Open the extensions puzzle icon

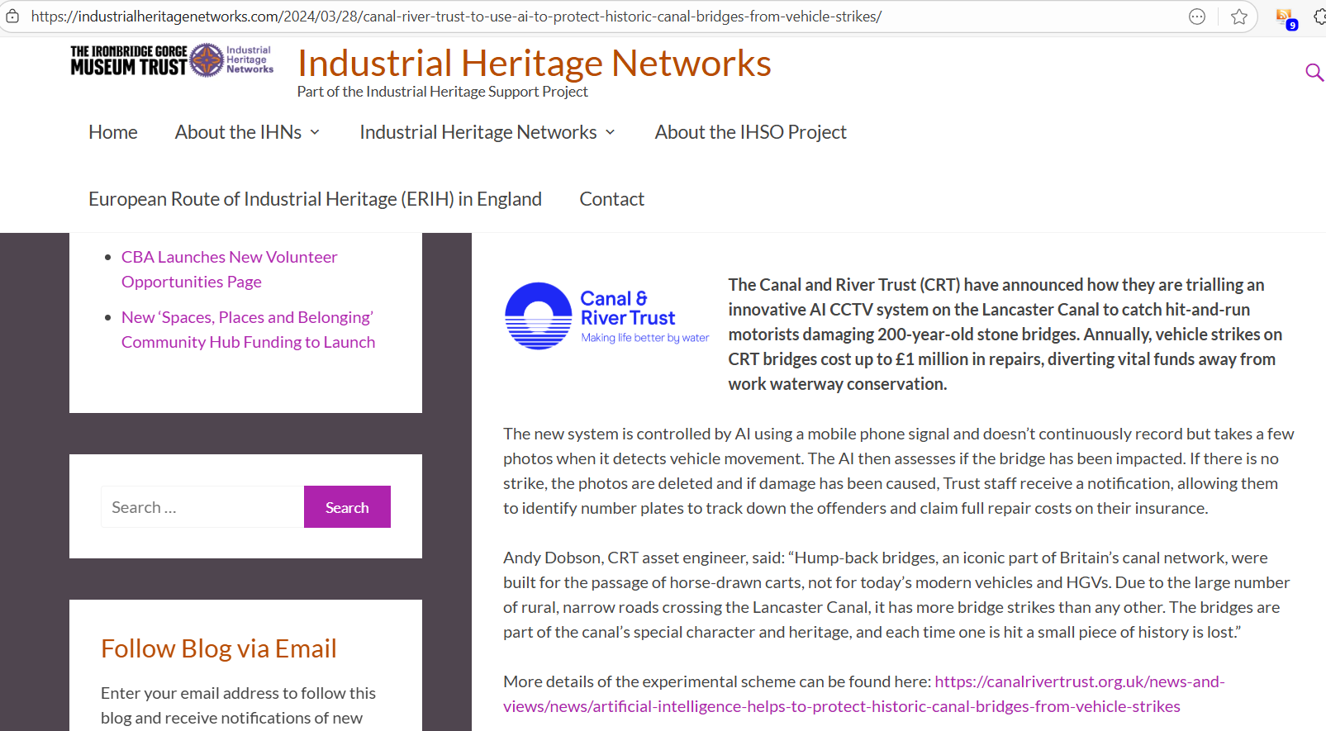coord(1319,17)
